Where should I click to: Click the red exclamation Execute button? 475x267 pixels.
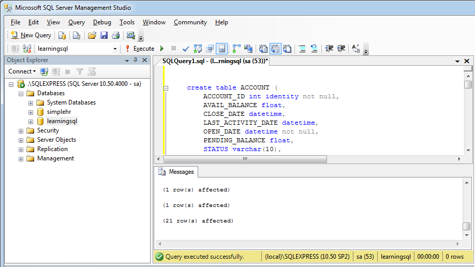tap(140, 49)
